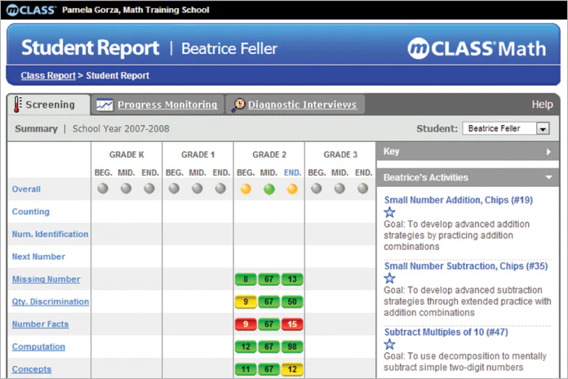Click Help in the tab bar

[542, 105]
